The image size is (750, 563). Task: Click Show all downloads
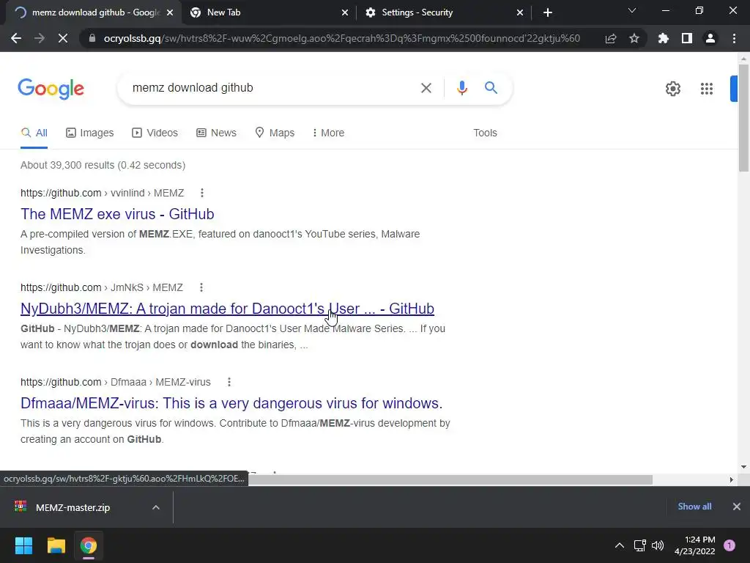pos(694,507)
